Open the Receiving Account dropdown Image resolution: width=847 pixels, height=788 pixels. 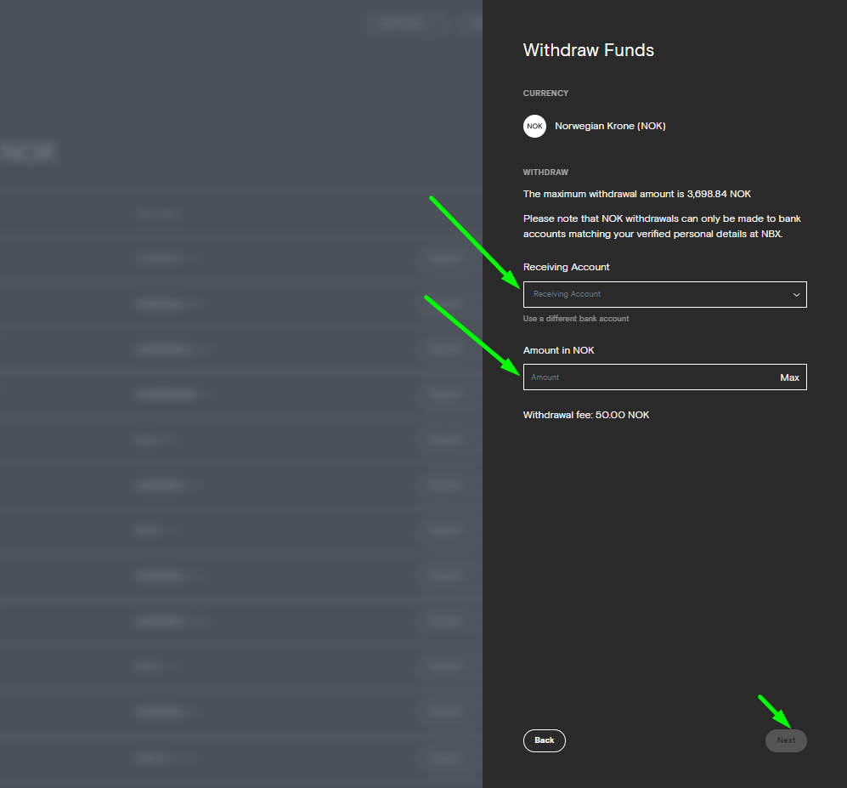coord(654,294)
